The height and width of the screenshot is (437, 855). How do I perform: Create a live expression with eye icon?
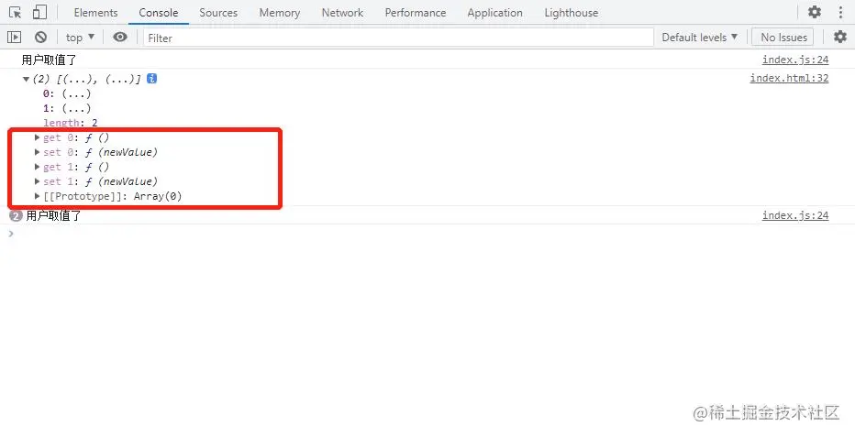[120, 37]
